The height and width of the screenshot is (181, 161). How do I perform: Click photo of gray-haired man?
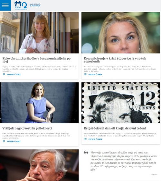click(39, 165)
